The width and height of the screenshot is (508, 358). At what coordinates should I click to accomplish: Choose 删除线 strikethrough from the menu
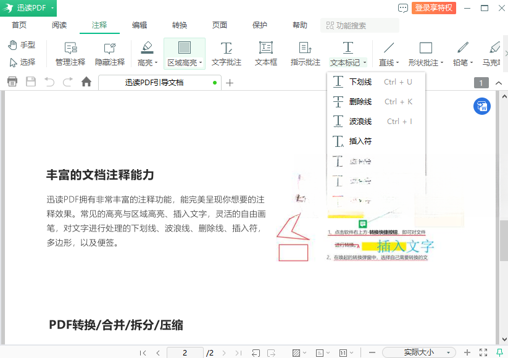[376, 102]
